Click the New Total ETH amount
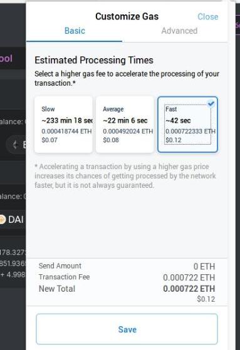The height and width of the screenshot is (350, 240). tap(189, 289)
